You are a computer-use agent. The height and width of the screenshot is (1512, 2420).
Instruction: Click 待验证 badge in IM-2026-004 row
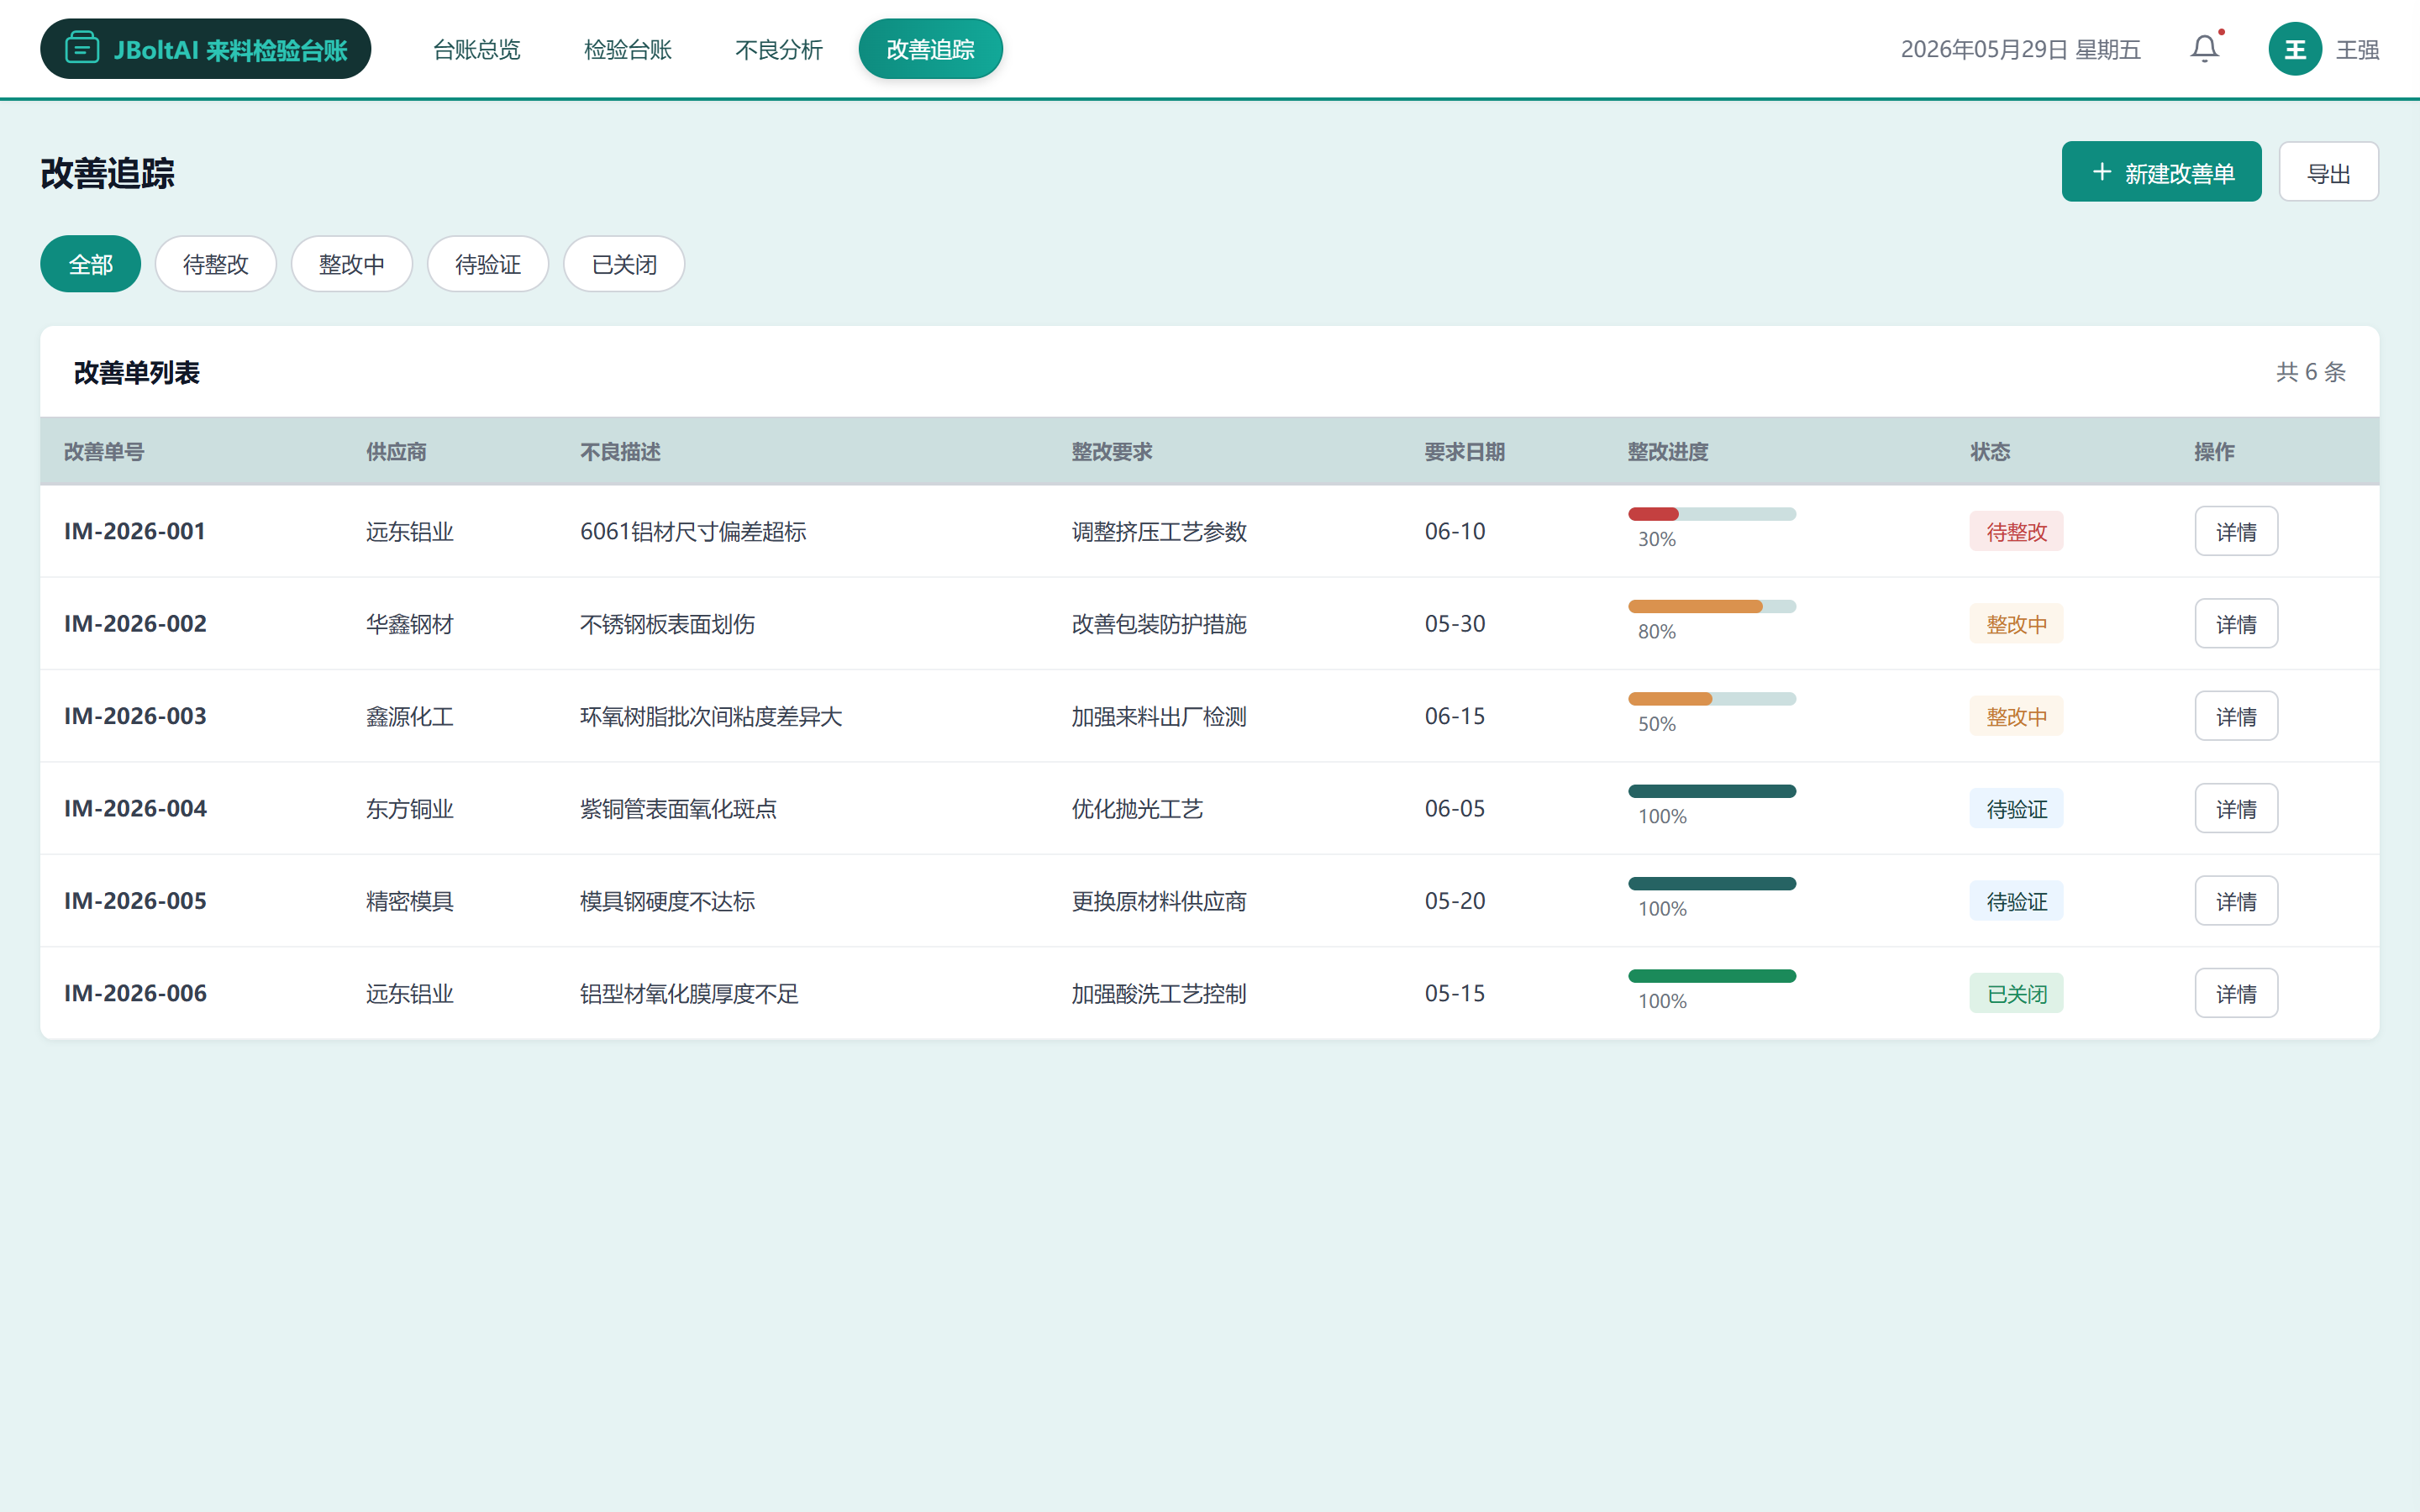point(2016,808)
